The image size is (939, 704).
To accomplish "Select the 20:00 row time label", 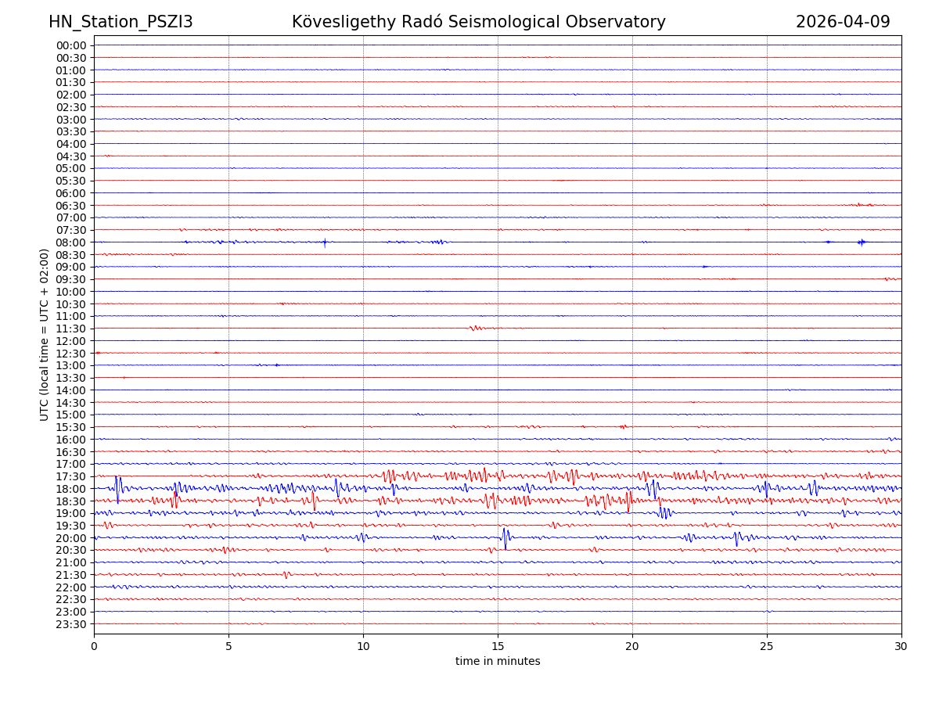I will pyautogui.click(x=71, y=538).
